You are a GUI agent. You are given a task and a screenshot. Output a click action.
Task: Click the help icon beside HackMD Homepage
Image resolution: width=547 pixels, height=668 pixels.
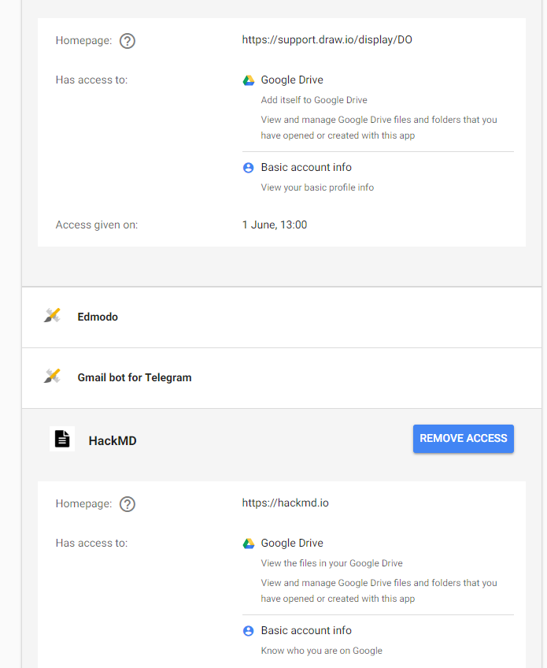click(x=127, y=503)
